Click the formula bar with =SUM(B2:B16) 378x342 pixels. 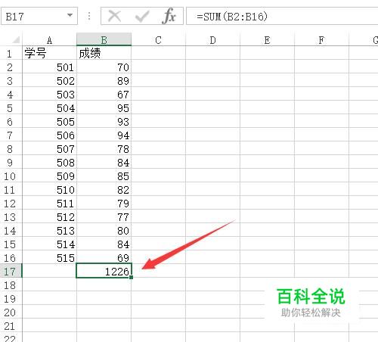(x=282, y=17)
